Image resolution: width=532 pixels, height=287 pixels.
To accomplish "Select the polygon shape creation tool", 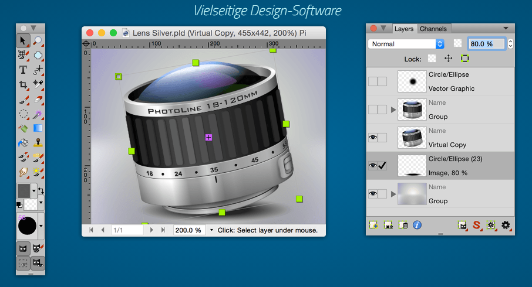I will [x=38, y=55].
